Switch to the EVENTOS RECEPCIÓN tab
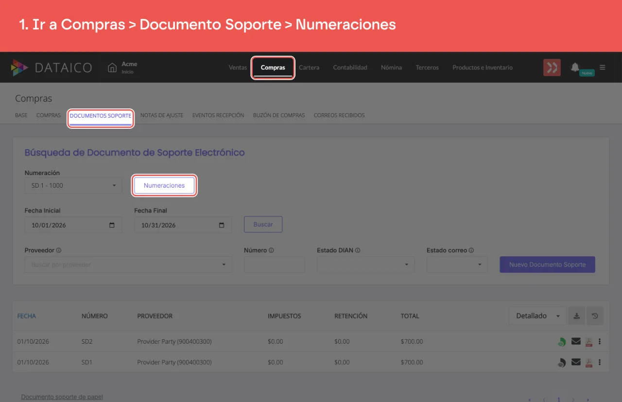Viewport: 622px width, 402px height. (x=218, y=116)
